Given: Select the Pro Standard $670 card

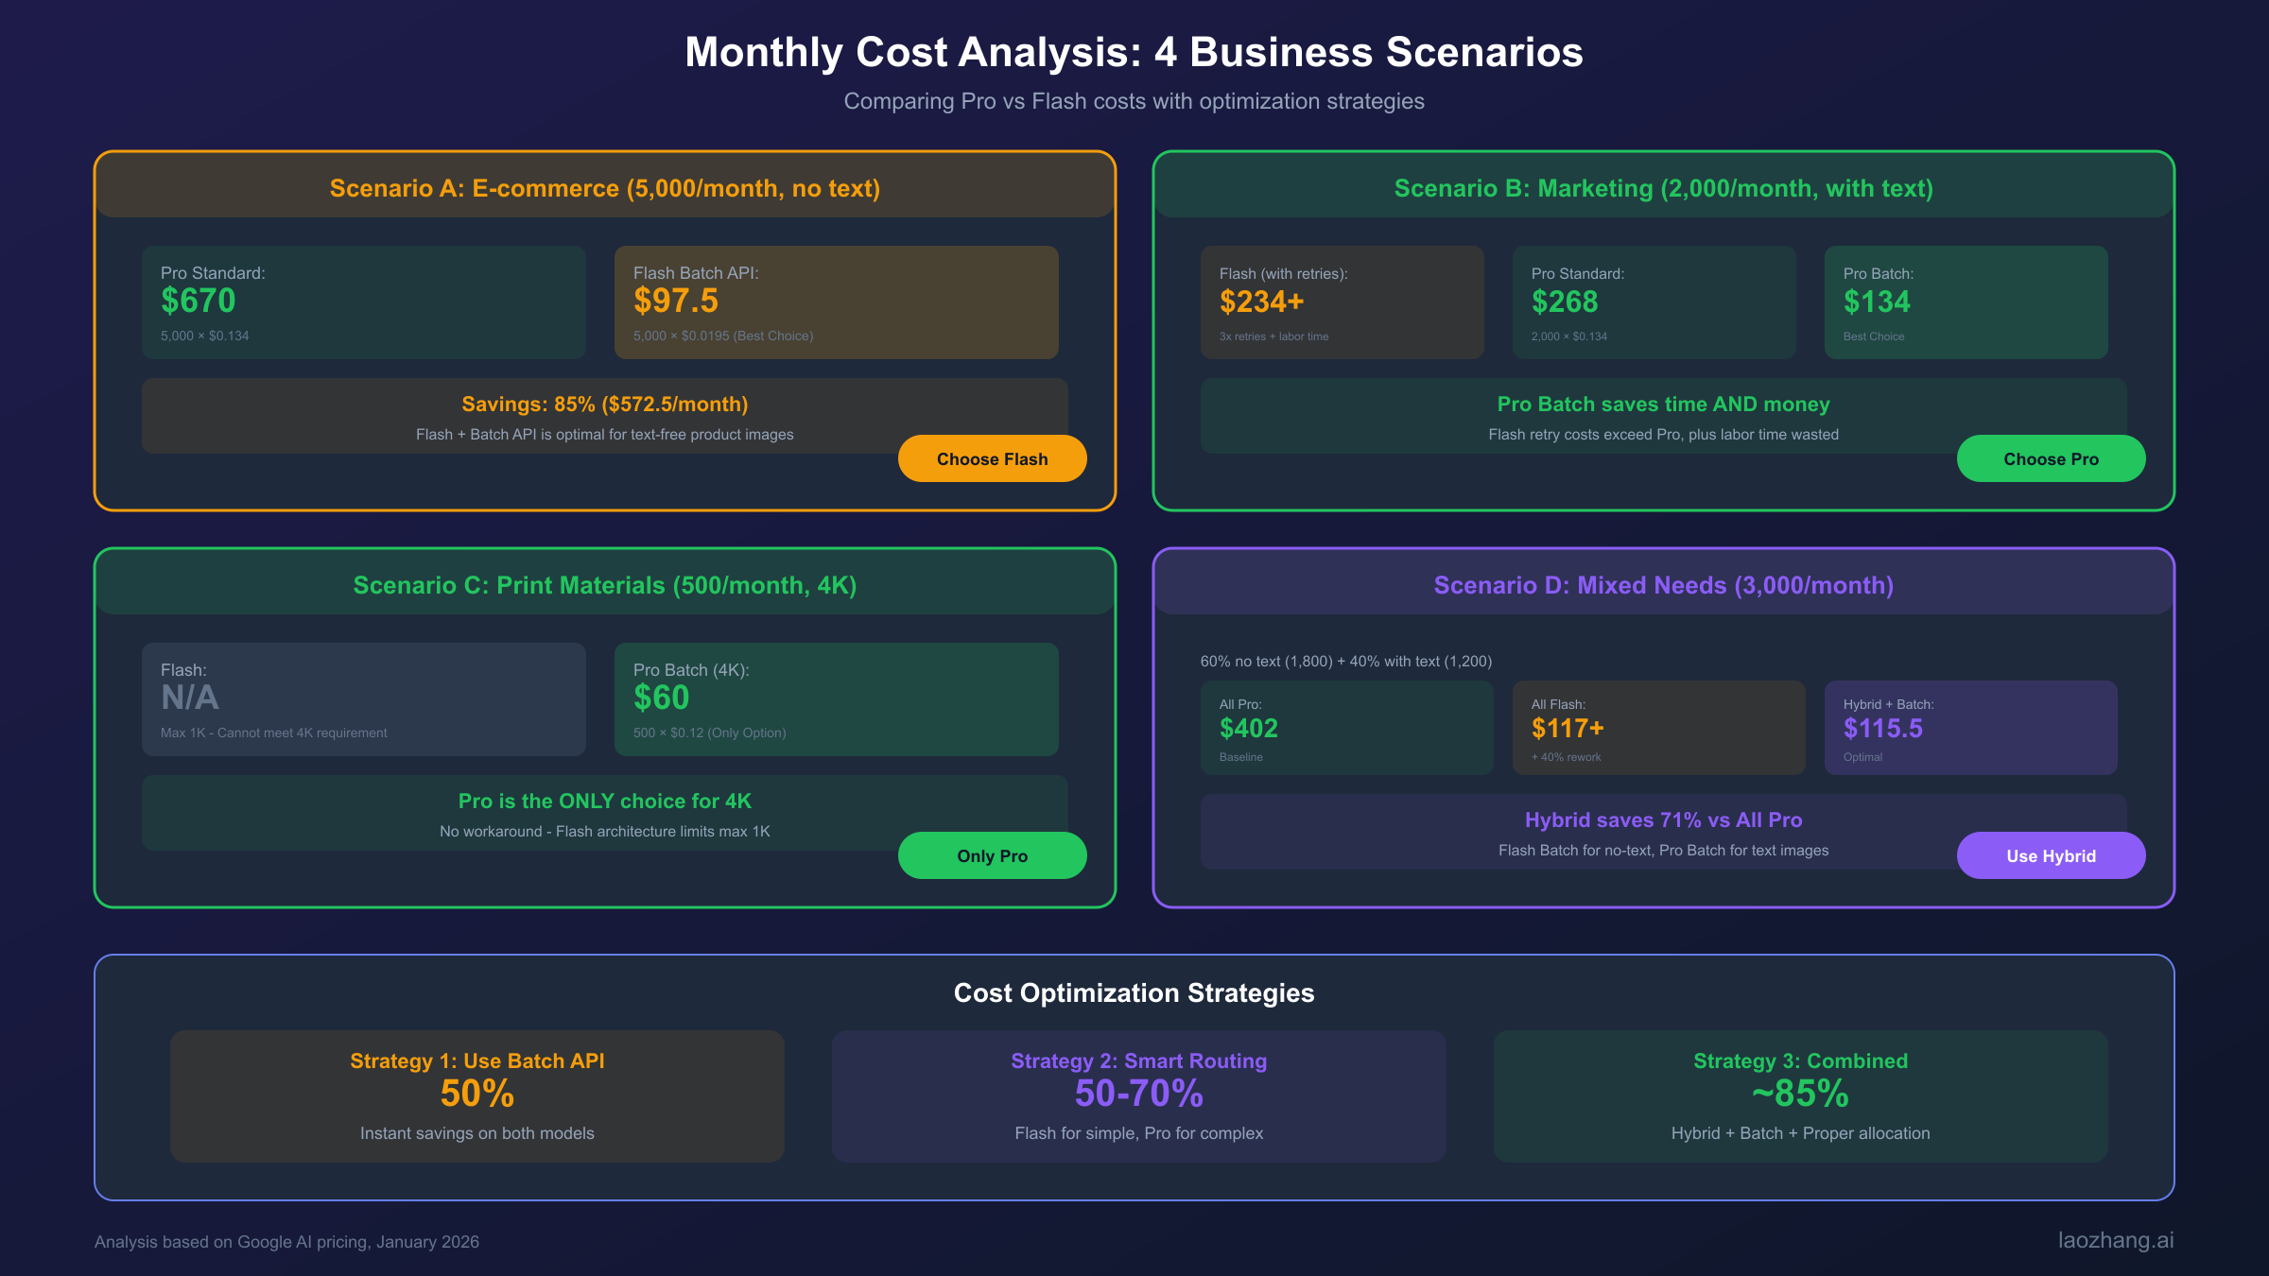Looking at the screenshot, I should point(363,302).
